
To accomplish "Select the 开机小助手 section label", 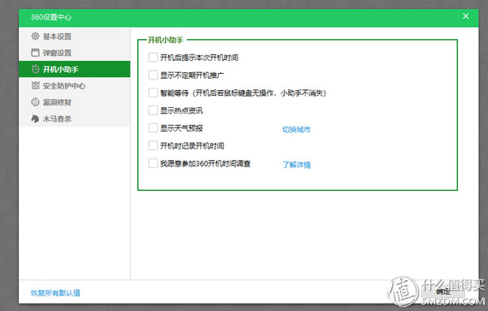I will [60, 69].
